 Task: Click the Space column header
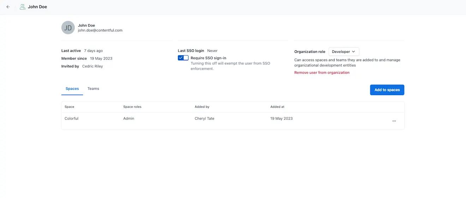[70, 107]
